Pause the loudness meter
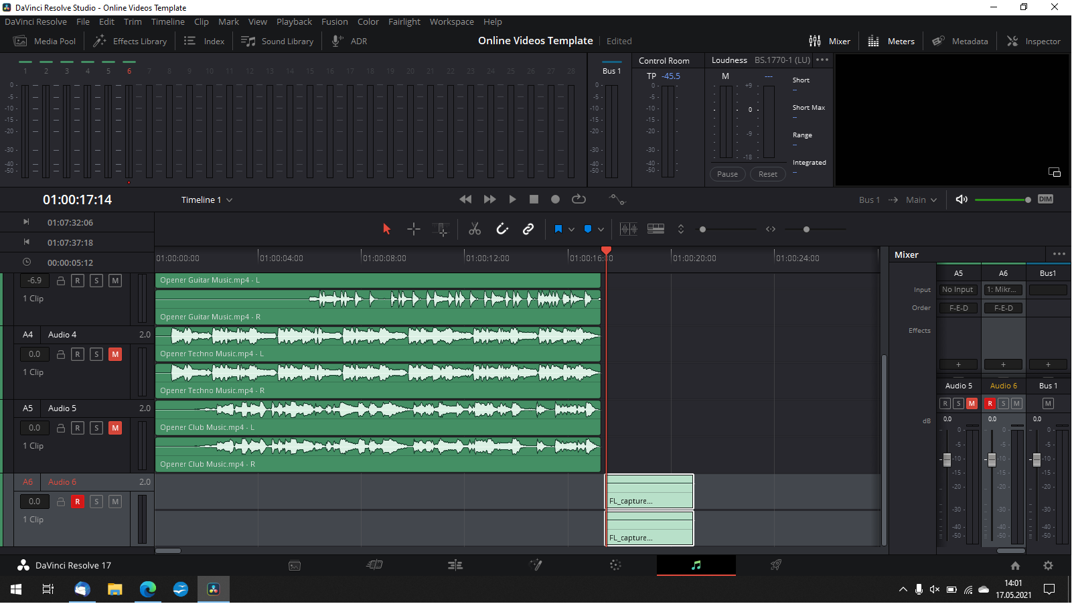 coord(727,174)
